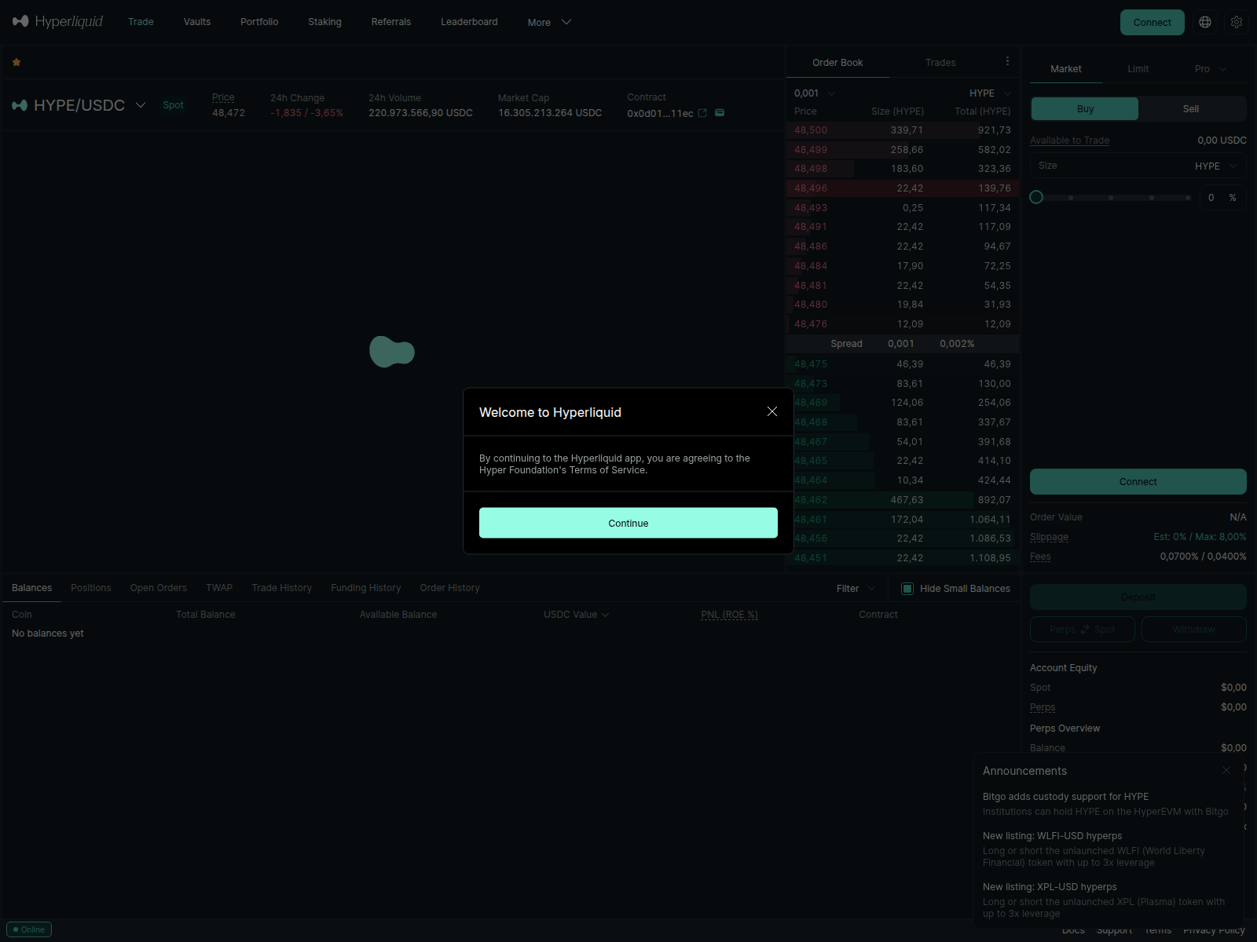Select the Limit order tab
The width and height of the screenshot is (1257, 942).
(1138, 69)
